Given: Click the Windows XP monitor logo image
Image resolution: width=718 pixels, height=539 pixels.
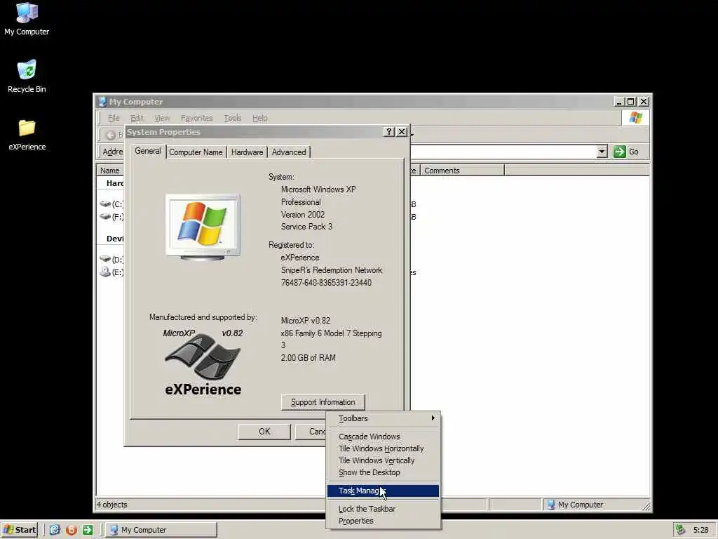Looking at the screenshot, I should (x=203, y=227).
